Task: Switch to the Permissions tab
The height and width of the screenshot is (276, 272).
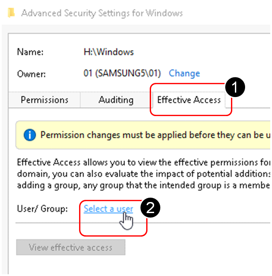Action: coord(45,100)
